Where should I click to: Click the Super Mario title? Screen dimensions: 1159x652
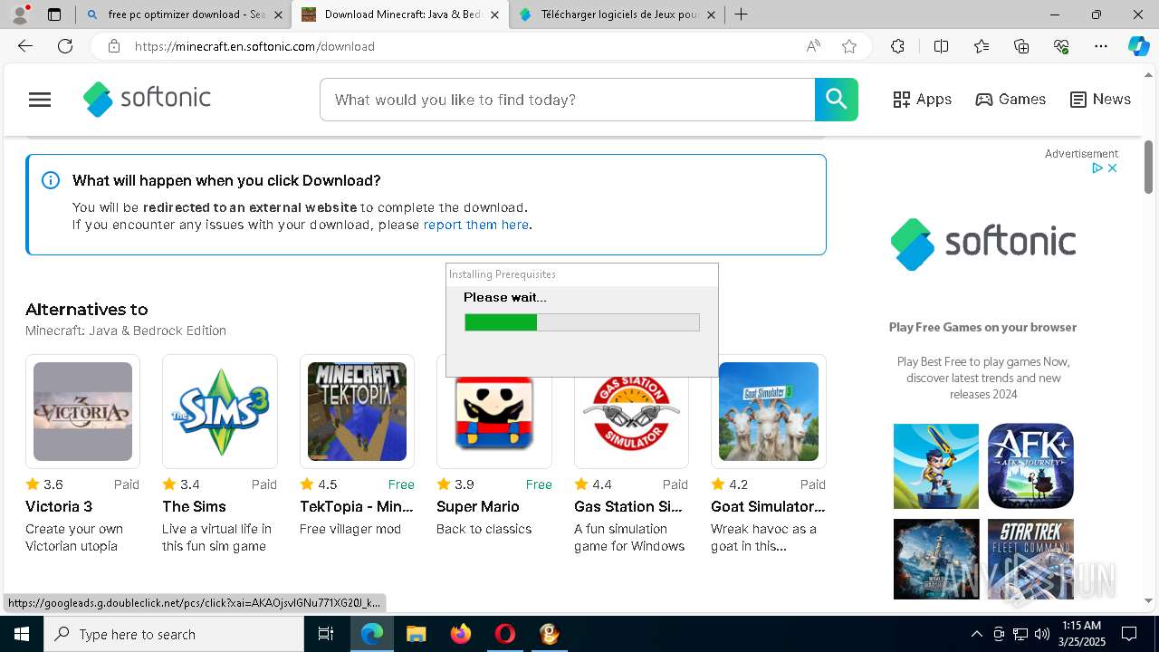pos(478,506)
